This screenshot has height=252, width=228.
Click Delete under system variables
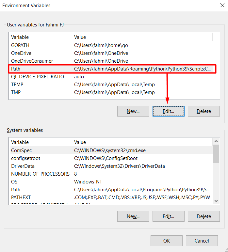tap(204, 216)
